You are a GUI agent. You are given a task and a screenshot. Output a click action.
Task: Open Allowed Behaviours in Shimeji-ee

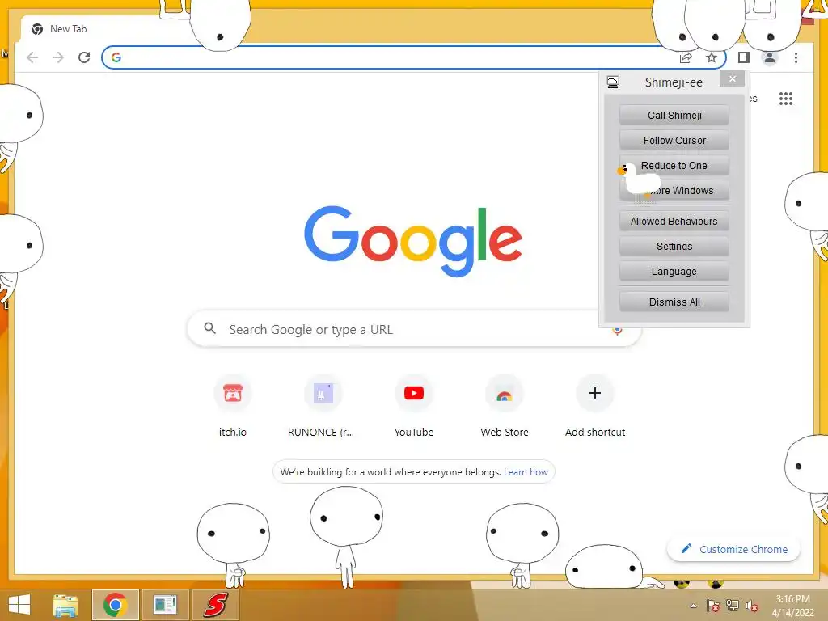(x=674, y=222)
